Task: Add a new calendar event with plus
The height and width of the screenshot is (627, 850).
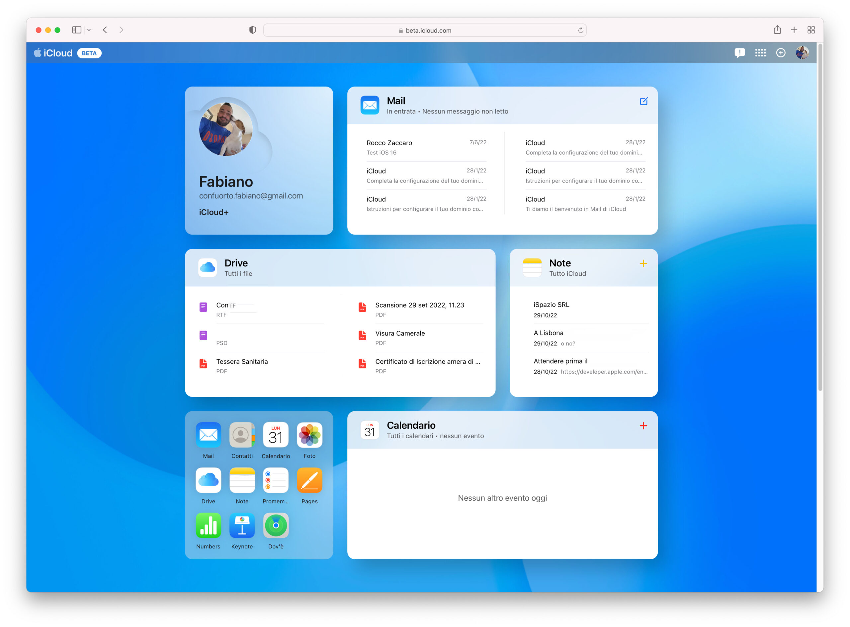Action: [643, 426]
